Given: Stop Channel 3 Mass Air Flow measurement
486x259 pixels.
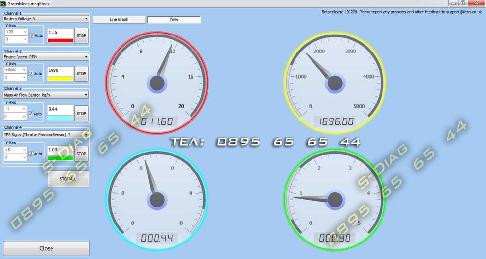Looking at the screenshot, I should [x=81, y=113].
